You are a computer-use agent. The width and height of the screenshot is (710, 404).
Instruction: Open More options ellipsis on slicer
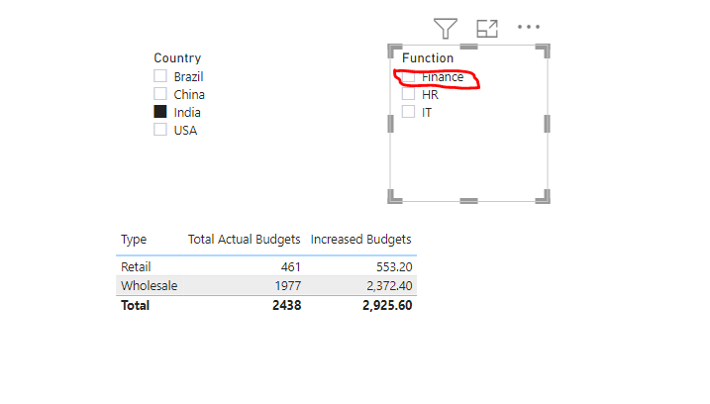(529, 27)
